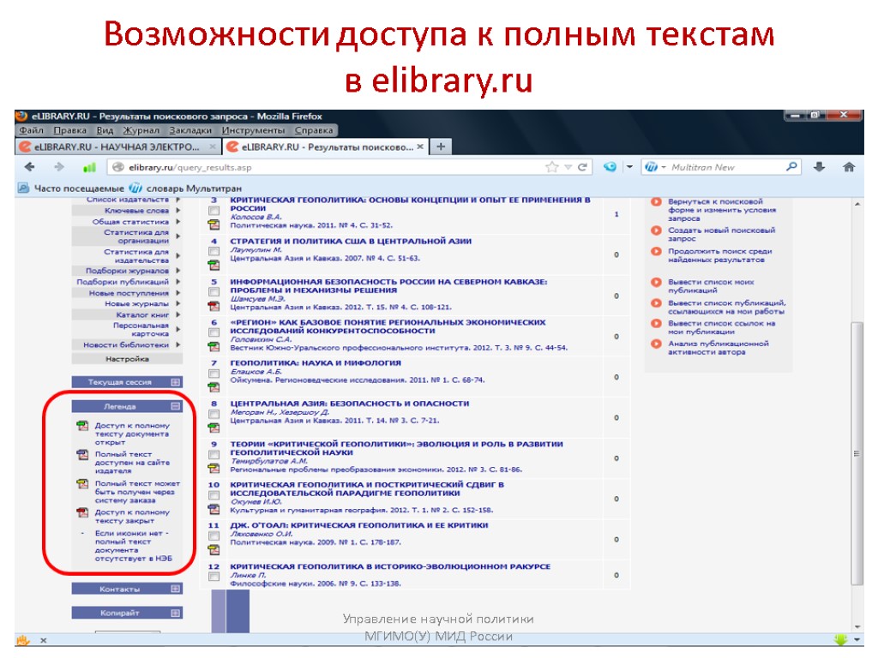This screenshot has height=658, width=878.
Task: Click the bookmark star icon in address bar
Action: pos(552,167)
